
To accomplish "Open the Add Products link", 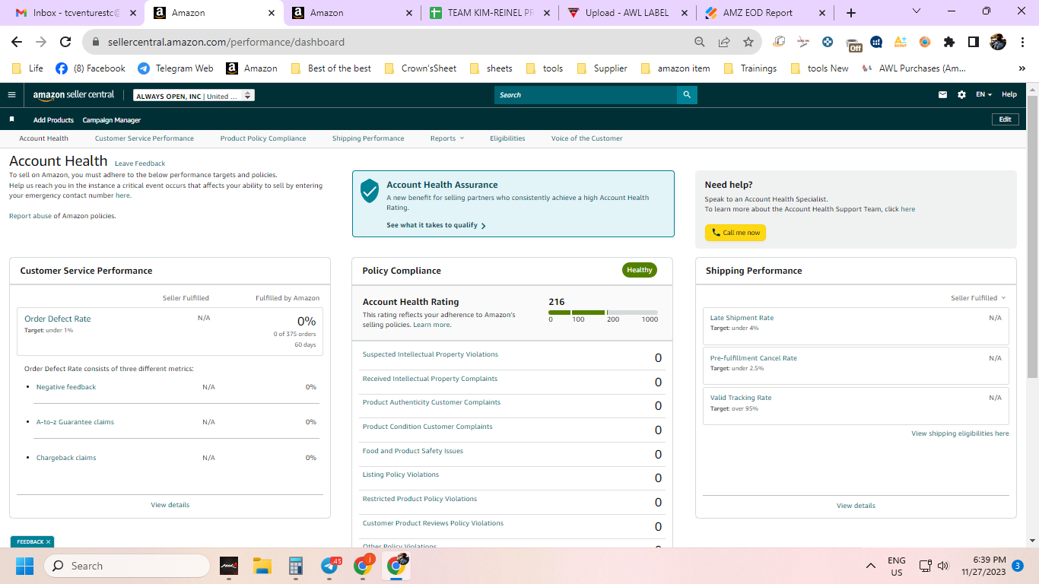I will 53,120.
